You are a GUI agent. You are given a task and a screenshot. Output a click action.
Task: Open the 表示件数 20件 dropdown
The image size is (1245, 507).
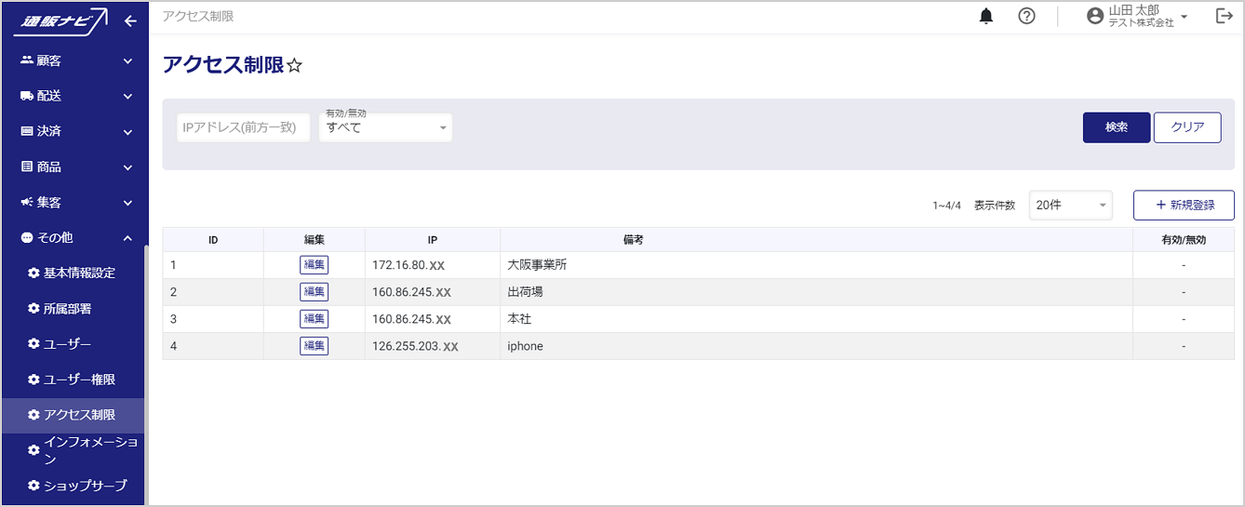(1070, 206)
